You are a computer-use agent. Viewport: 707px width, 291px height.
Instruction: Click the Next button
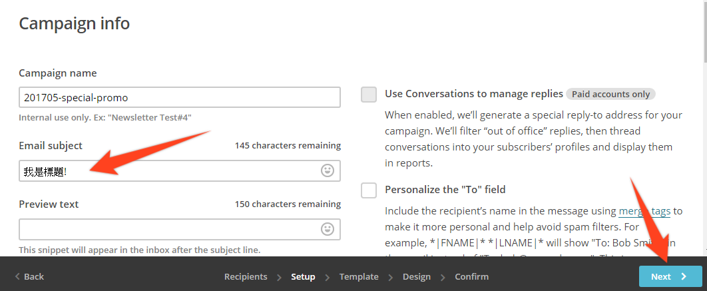(670, 276)
